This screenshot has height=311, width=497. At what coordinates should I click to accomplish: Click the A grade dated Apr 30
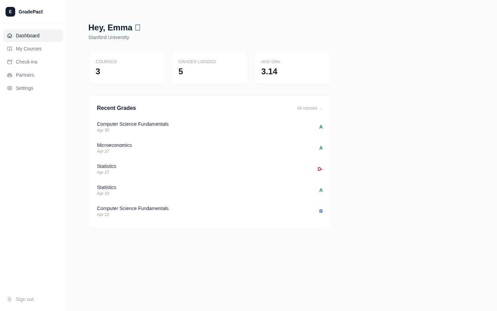pos(321,127)
